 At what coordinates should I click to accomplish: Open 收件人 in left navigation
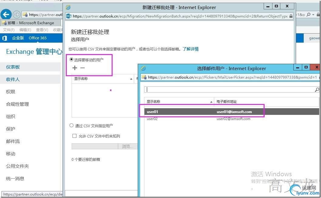[13, 79]
